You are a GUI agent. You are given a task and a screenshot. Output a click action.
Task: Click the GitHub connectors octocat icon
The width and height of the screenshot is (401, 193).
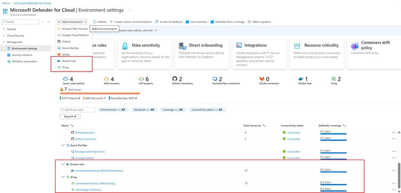coord(175,79)
